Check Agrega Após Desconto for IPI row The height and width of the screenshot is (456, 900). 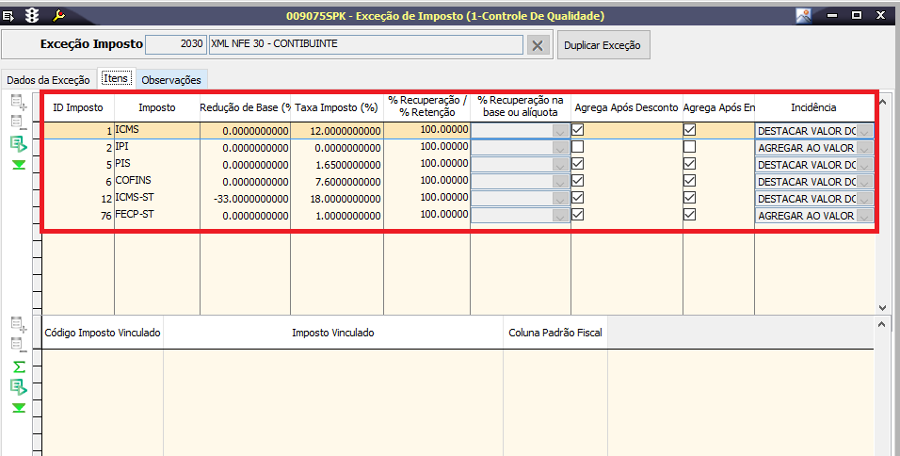click(x=578, y=147)
